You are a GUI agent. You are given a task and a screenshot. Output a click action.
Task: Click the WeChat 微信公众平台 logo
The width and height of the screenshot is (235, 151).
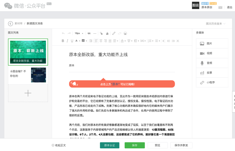click(25, 6)
